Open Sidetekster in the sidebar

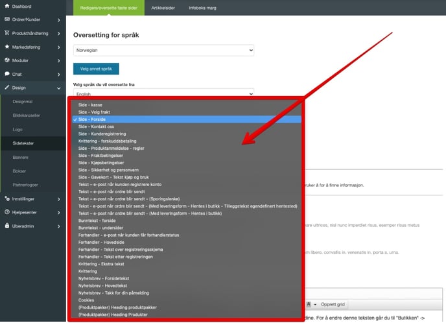tap(23, 143)
